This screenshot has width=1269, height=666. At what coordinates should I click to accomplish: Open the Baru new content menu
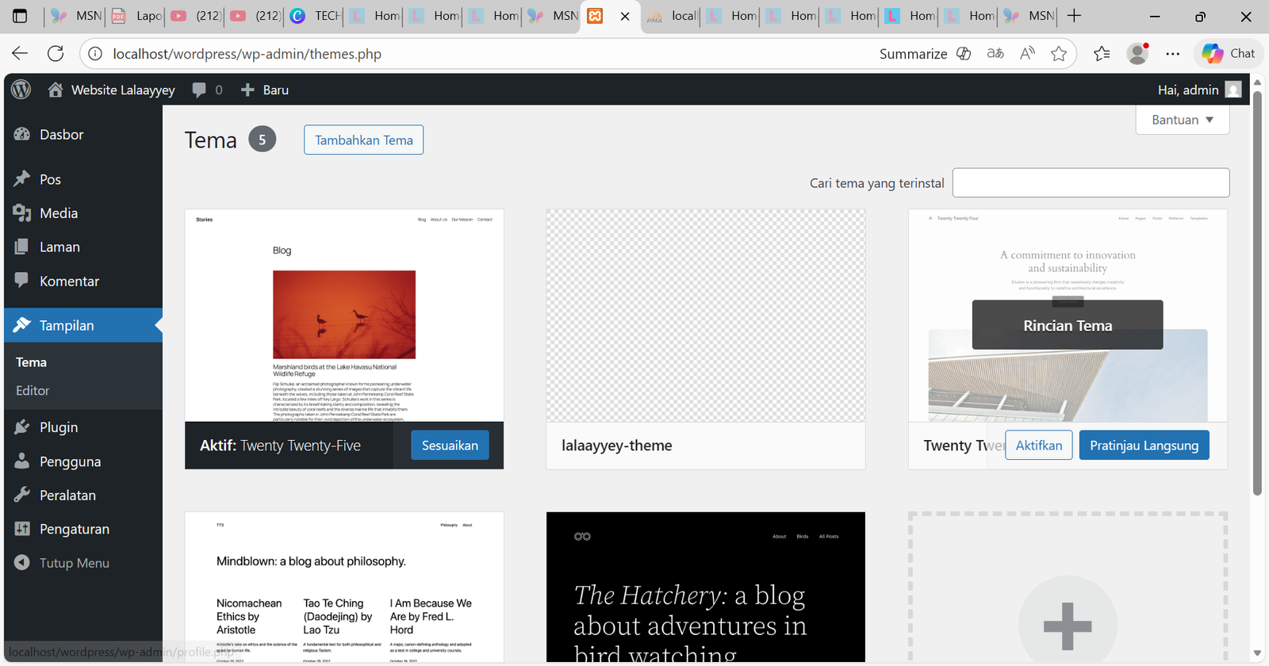click(x=265, y=90)
